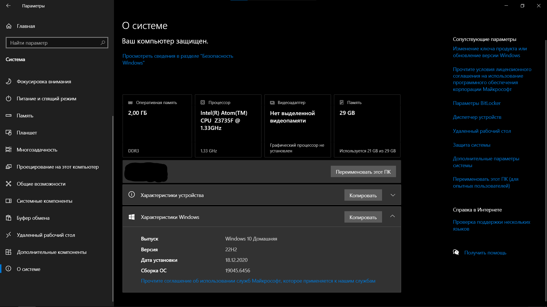Click the Главная home icon
This screenshot has height=307, width=547.
(x=9, y=26)
